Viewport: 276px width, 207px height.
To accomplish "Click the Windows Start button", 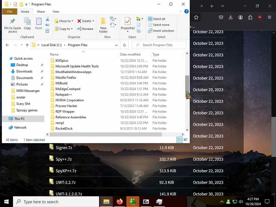I will point(6,202).
